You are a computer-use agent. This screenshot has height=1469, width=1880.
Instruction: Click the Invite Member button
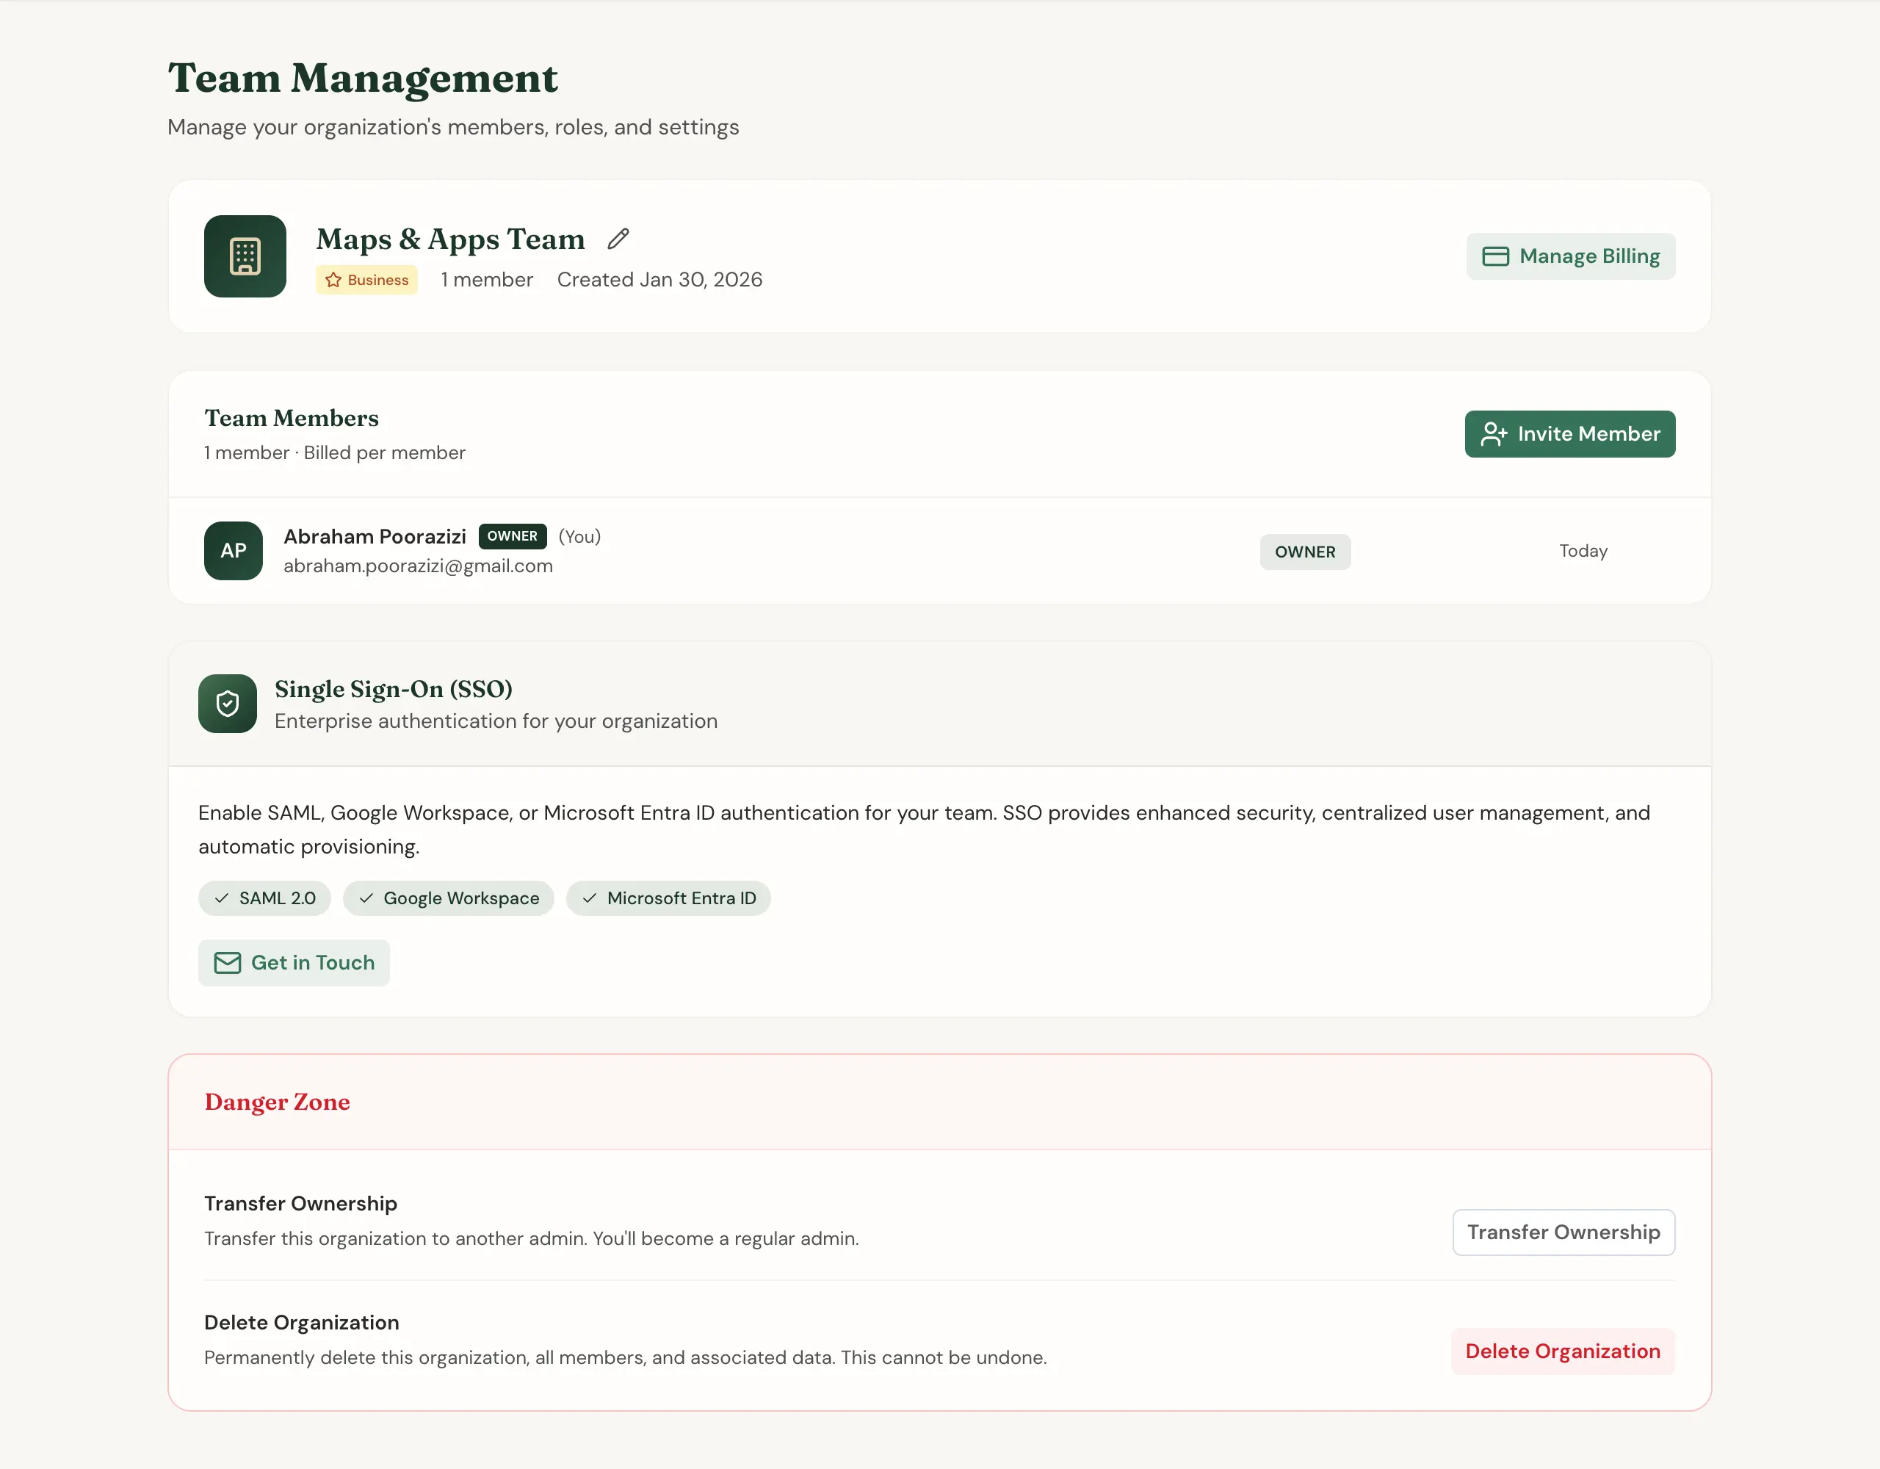point(1569,434)
